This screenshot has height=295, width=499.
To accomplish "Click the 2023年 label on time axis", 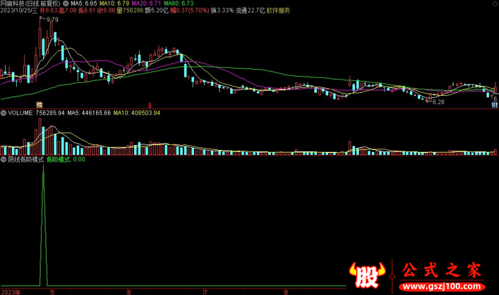I will 11,292.
